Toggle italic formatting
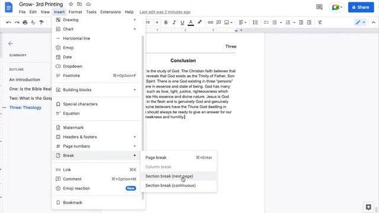Image resolution: width=379 pixels, height=213 pixels. pos(174,22)
